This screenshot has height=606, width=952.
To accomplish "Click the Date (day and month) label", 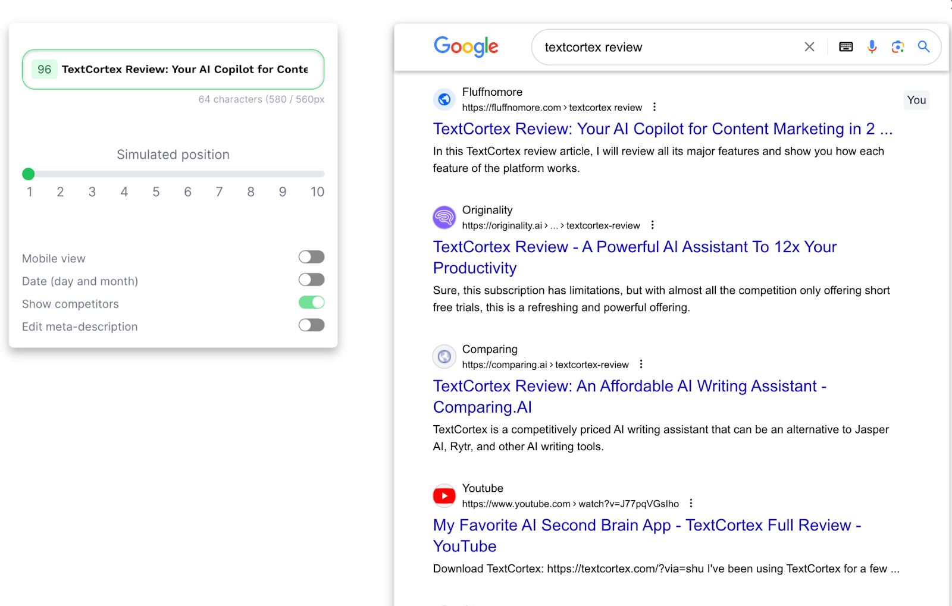I will click(80, 281).
